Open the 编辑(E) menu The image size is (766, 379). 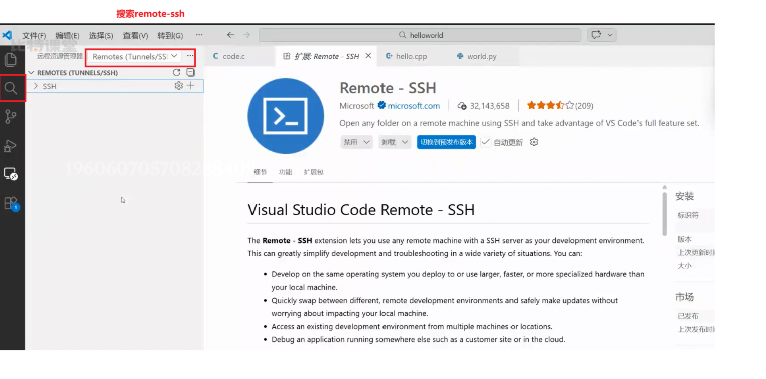[x=67, y=36]
